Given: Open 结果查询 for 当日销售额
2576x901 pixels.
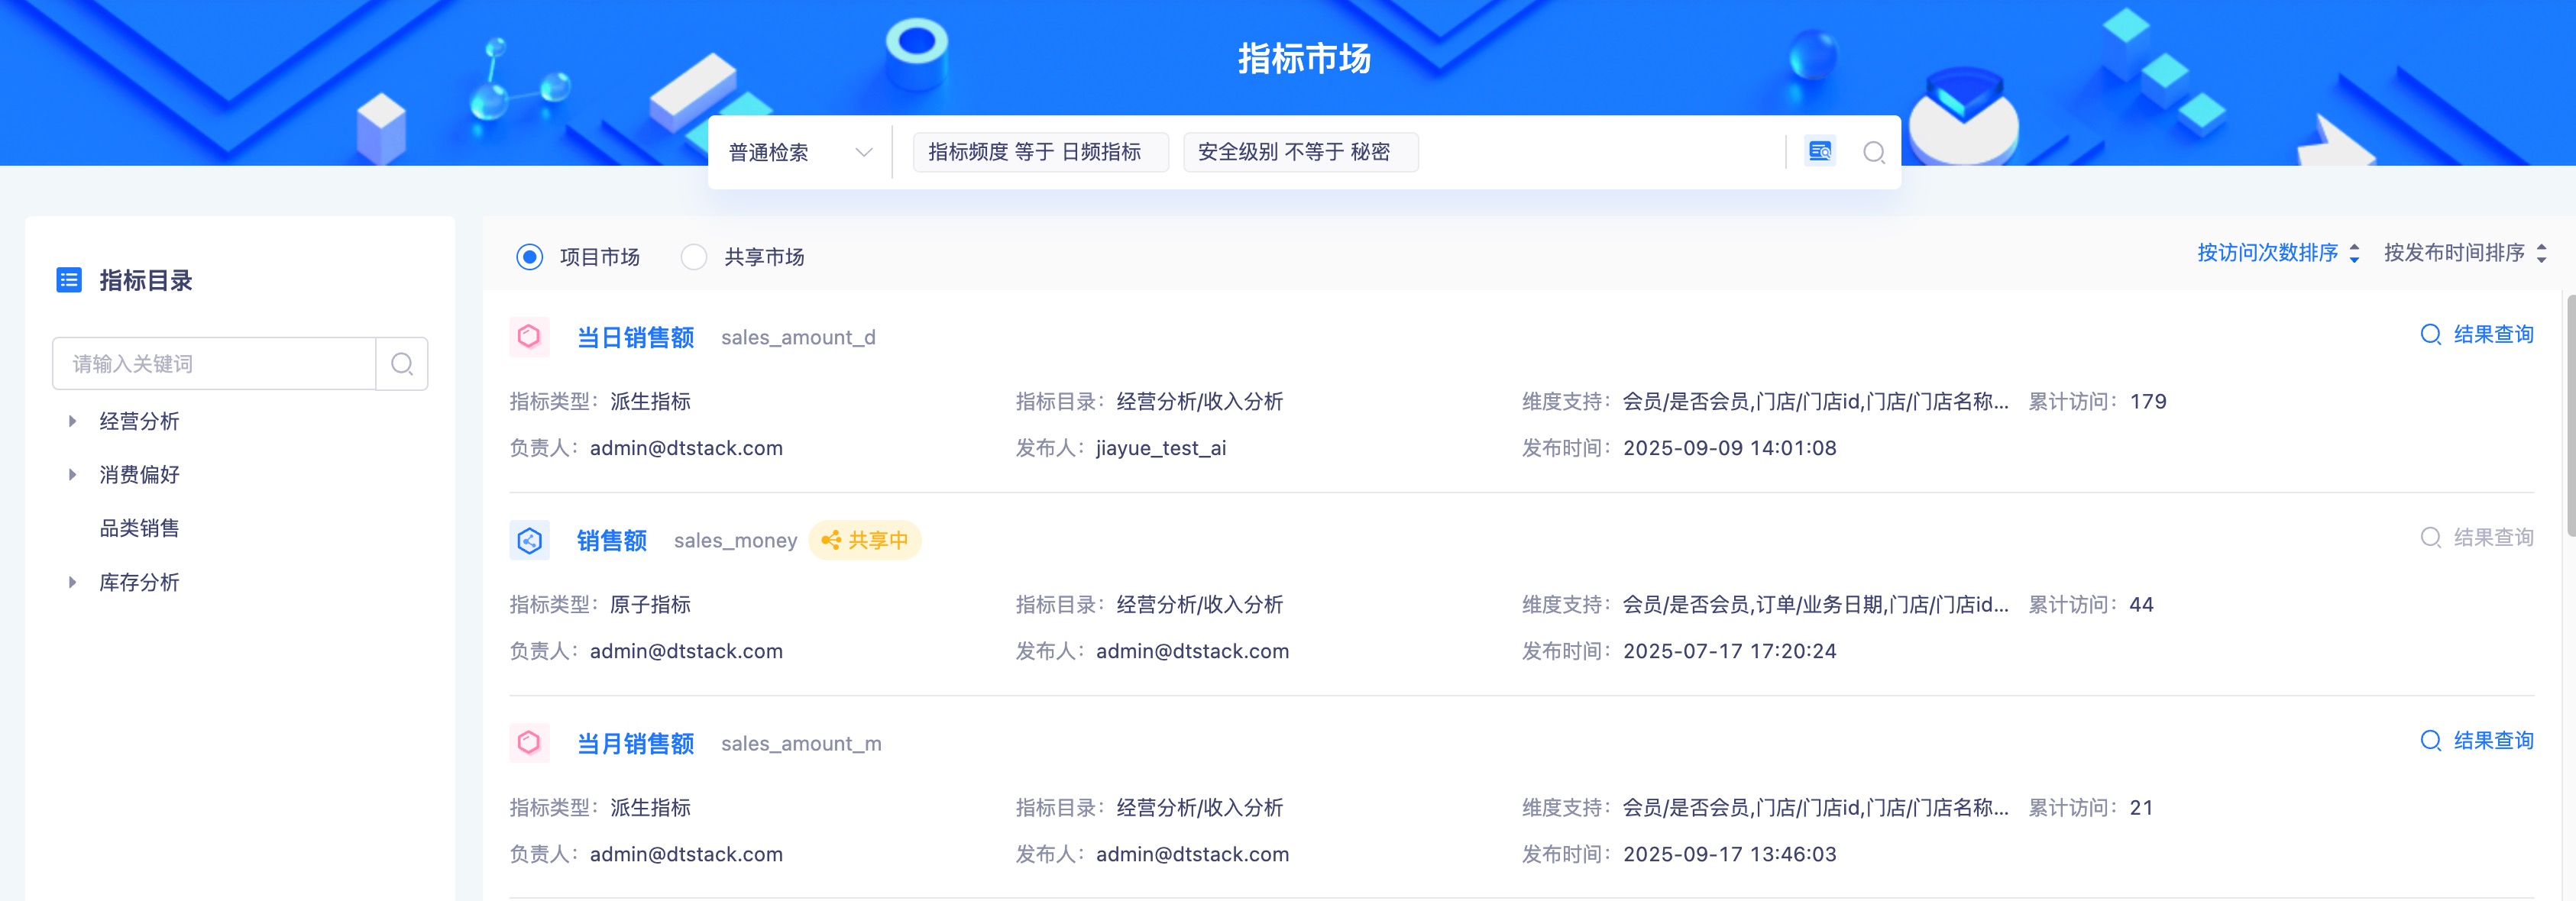Looking at the screenshot, I should [x=2477, y=335].
